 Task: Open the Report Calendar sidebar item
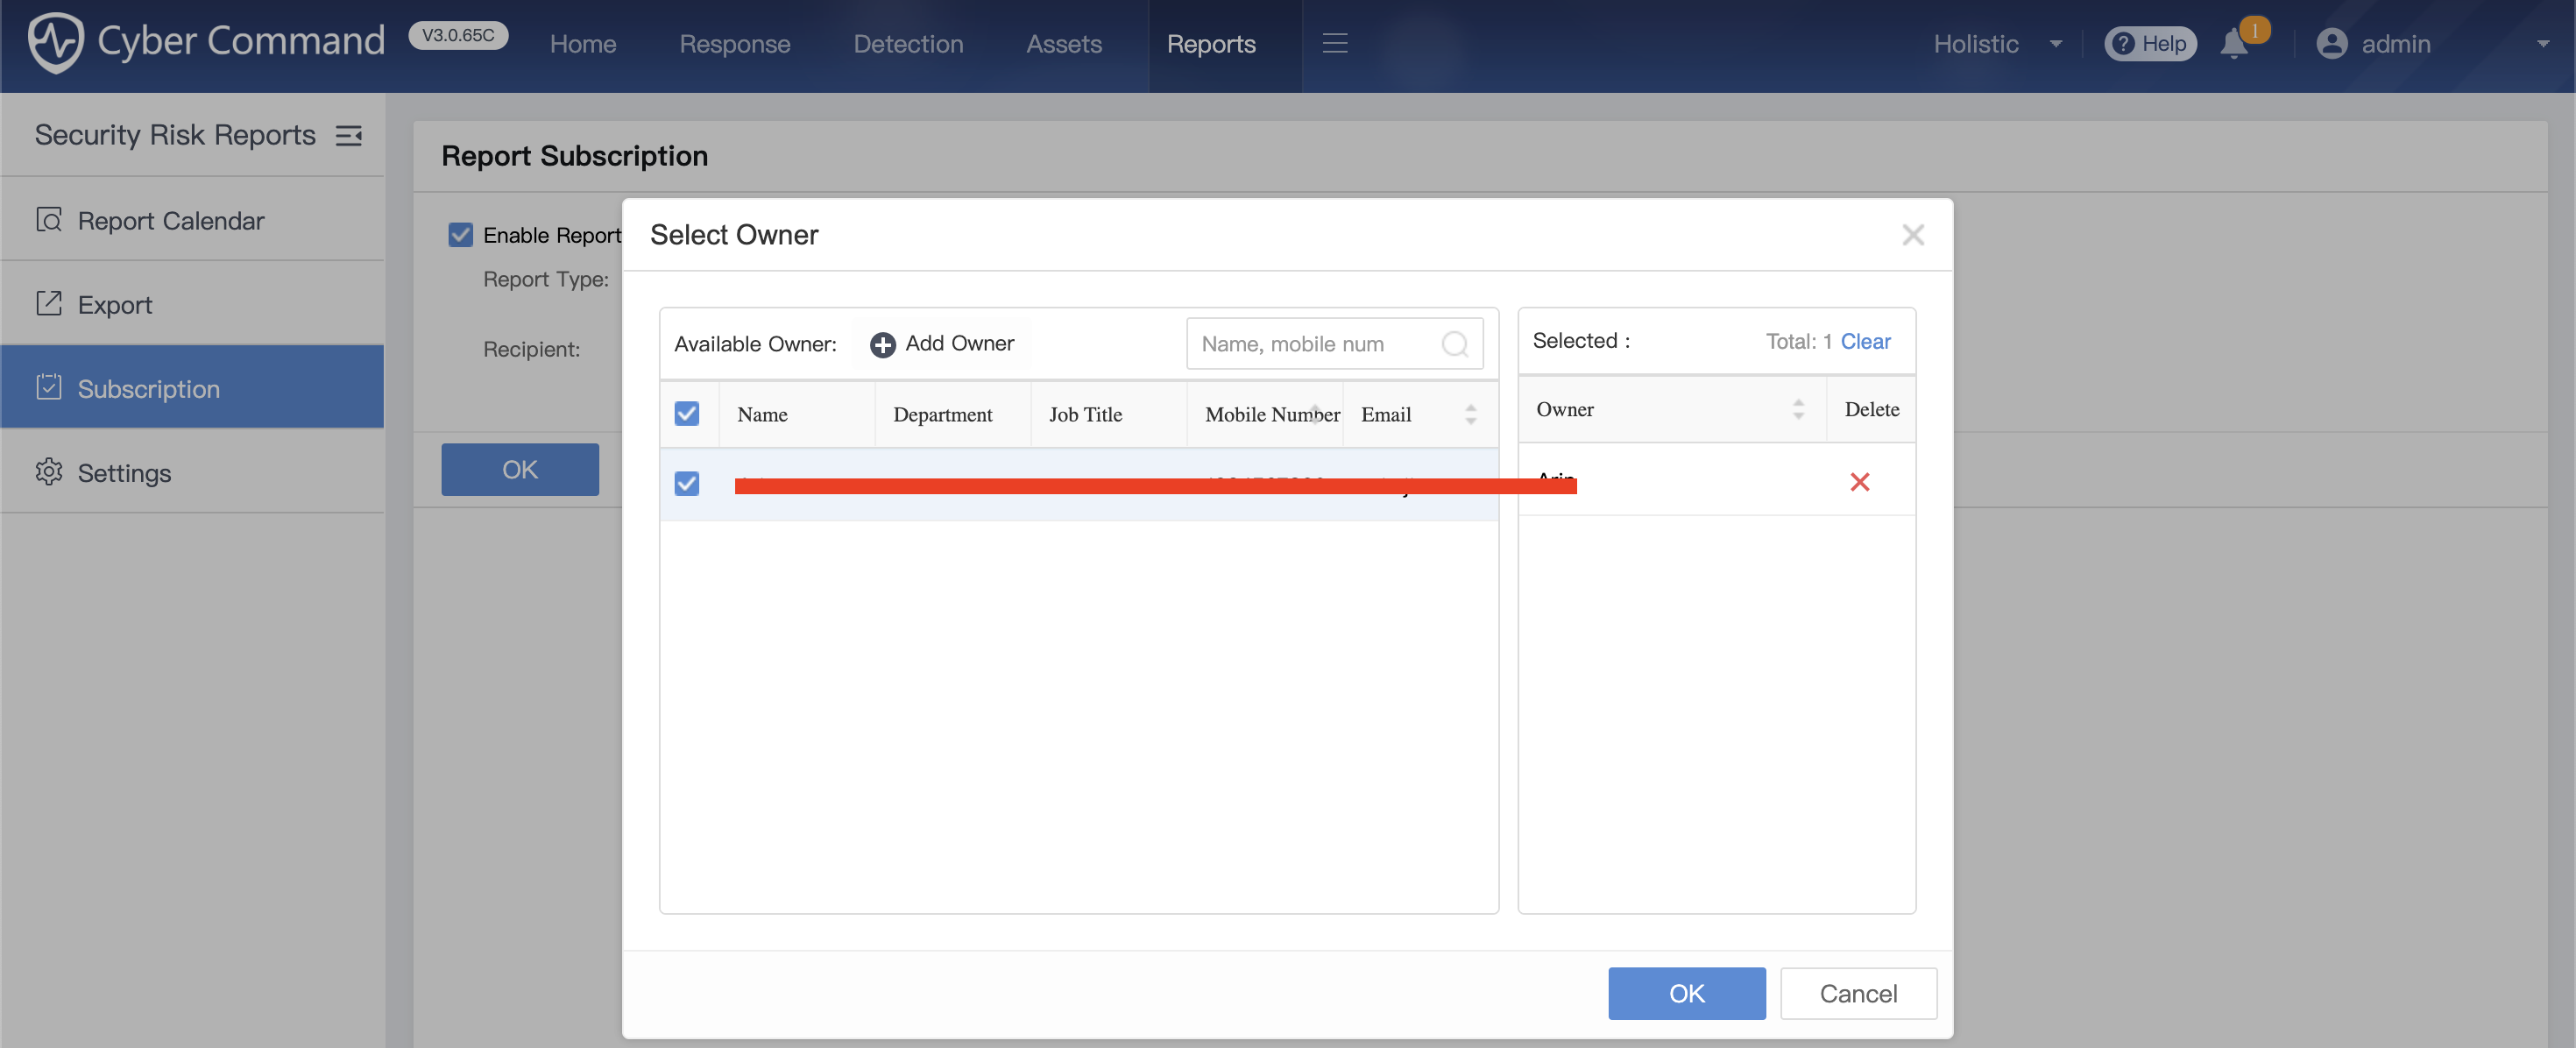[x=171, y=220]
